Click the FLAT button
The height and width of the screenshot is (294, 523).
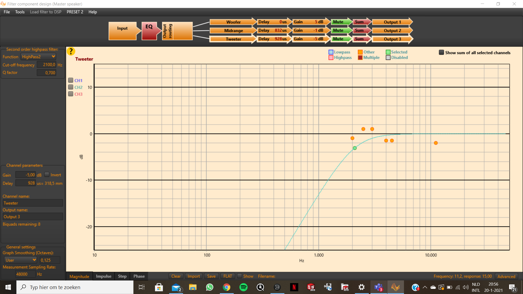point(228,276)
